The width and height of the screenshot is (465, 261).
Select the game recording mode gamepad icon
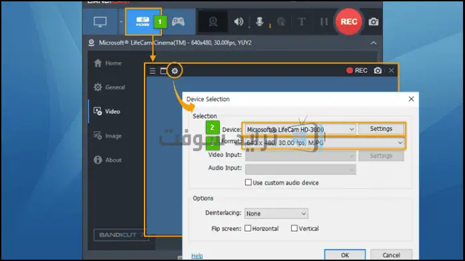[x=178, y=22]
